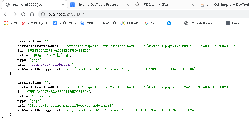
Task: Open the 在线翻译_有道 bookmark
Action: click(38, 23)
